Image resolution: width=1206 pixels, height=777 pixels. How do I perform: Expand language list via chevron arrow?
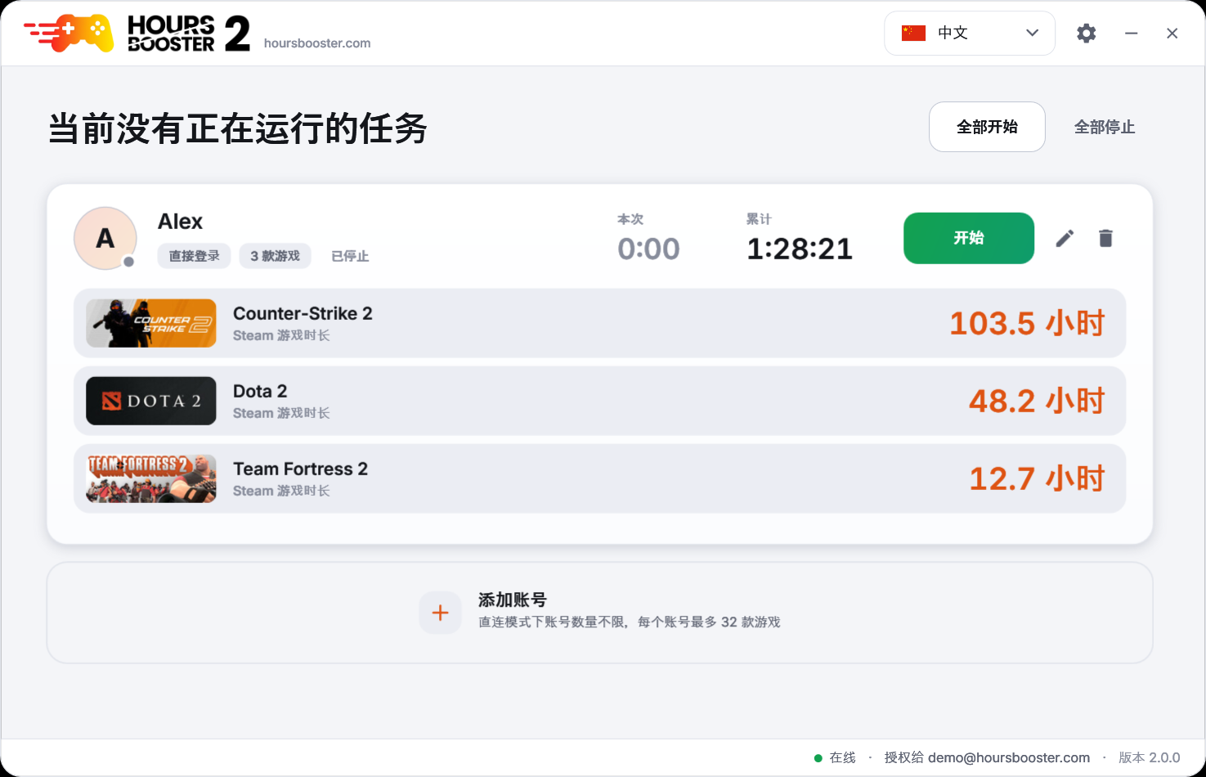[1032, 33]
